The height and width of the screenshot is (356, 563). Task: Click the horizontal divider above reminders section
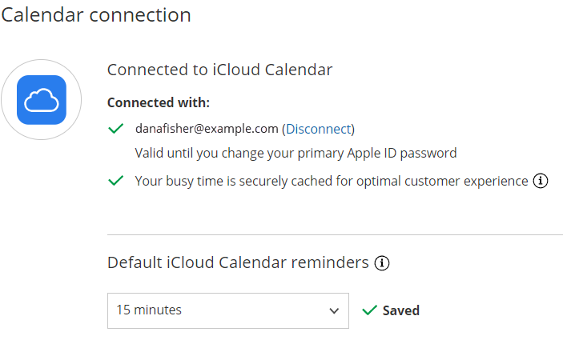click(x=335, y=234)
